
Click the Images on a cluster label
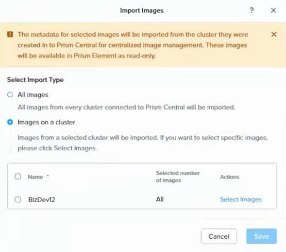tap(46, 122)
